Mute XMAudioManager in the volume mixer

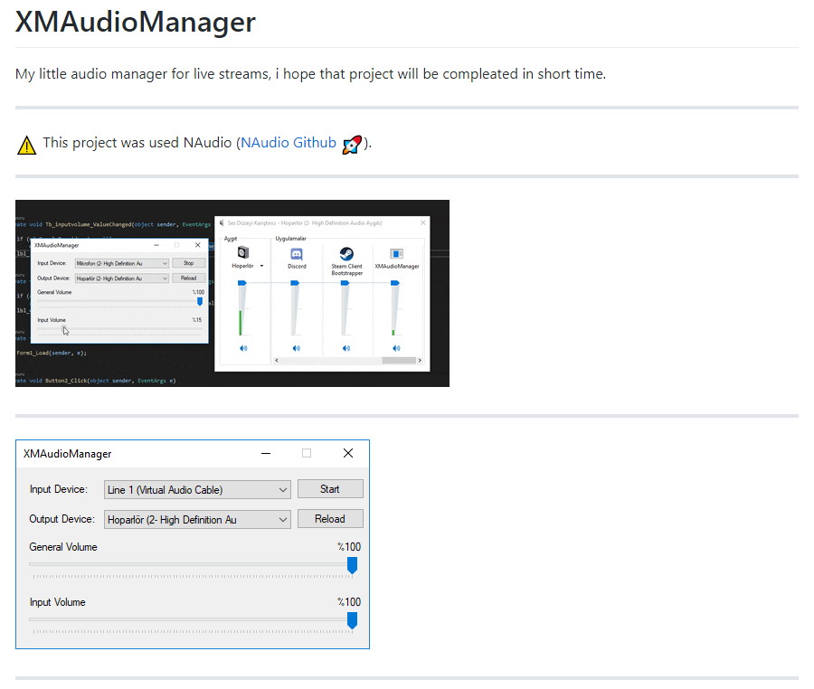[397, 348]
